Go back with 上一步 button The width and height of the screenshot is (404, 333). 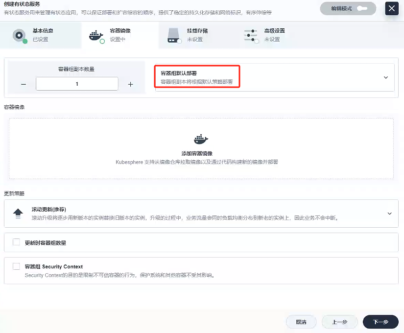click(x=339, y=322)
